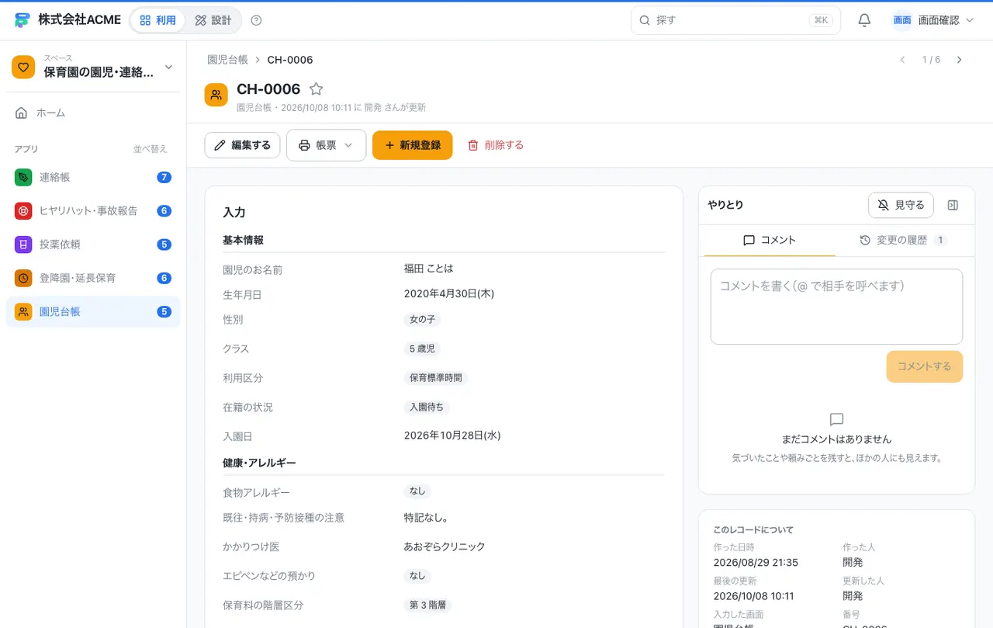Open ヒヤリハット・事故報告 app
The width and height of the screenshot is (993, 628).
coord(93,210)
